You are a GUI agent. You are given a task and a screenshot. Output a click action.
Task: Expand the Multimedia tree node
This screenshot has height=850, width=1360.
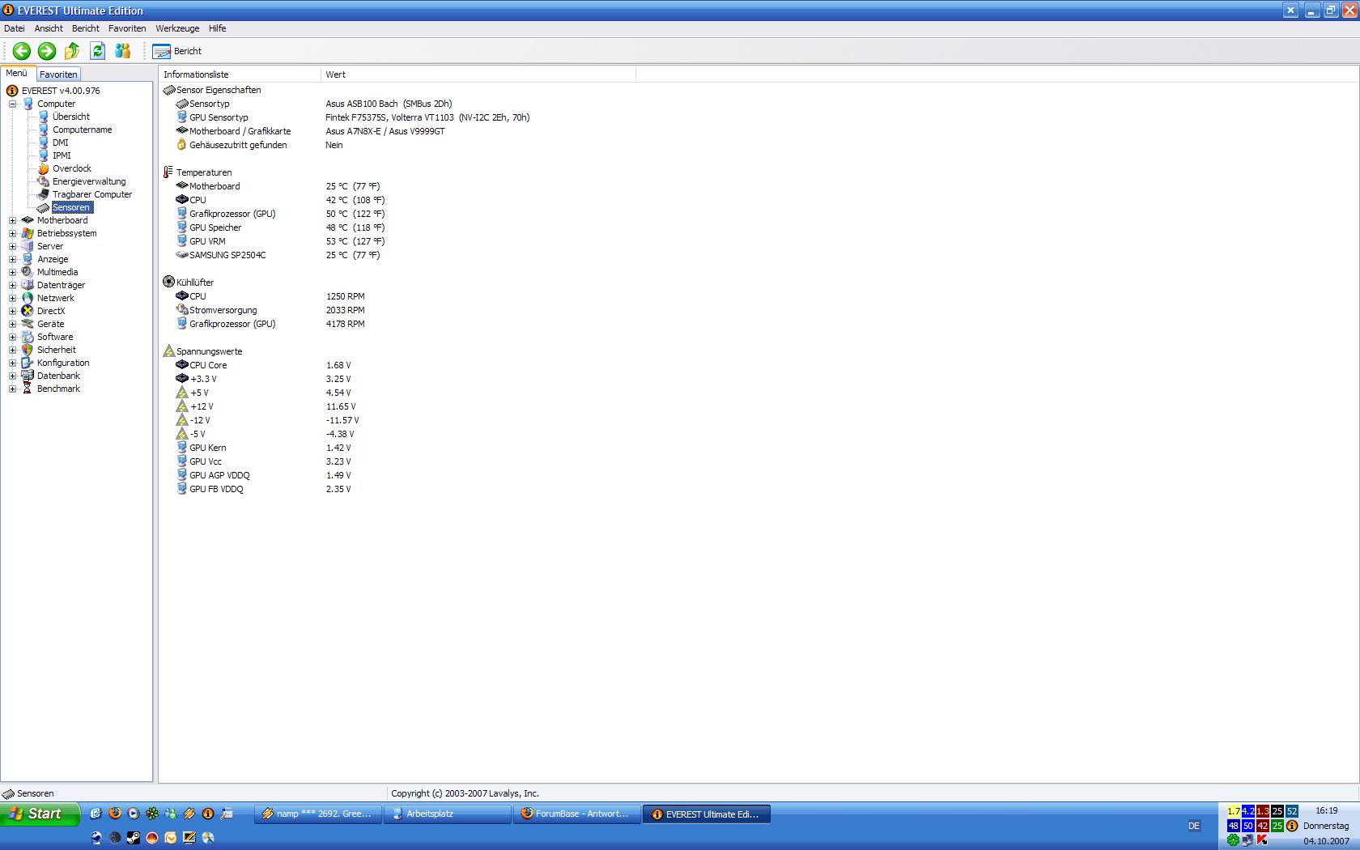[x=12, y=272]
